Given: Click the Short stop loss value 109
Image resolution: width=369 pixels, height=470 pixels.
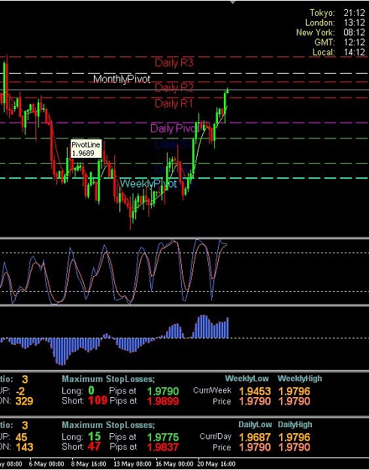Looking at the screenshot, I should pos(98,401).
